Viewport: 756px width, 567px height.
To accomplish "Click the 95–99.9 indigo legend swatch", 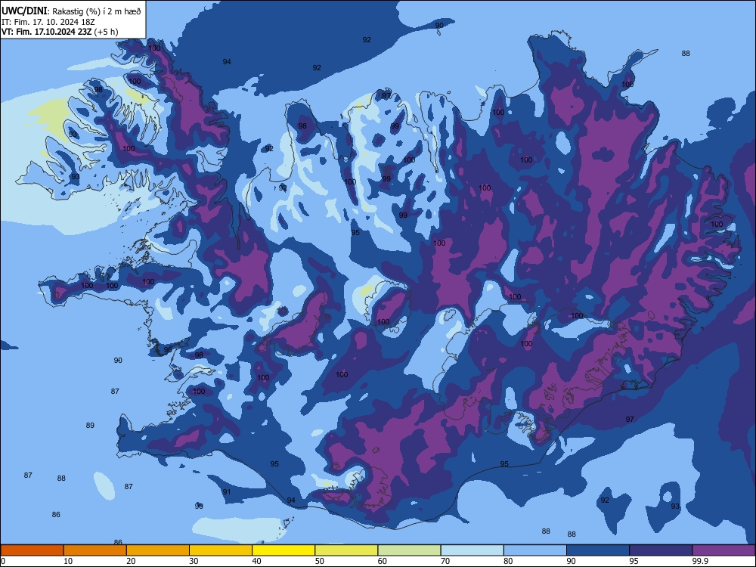I will 661,550.
